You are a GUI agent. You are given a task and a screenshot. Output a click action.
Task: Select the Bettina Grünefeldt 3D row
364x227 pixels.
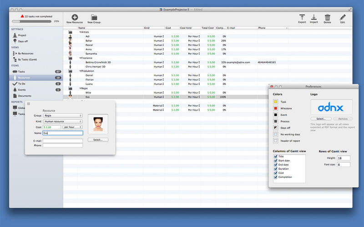point(207,63)
